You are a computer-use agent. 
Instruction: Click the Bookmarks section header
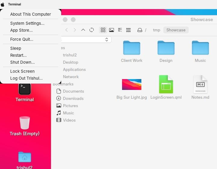pyautogui.click(x=63, y=84)
